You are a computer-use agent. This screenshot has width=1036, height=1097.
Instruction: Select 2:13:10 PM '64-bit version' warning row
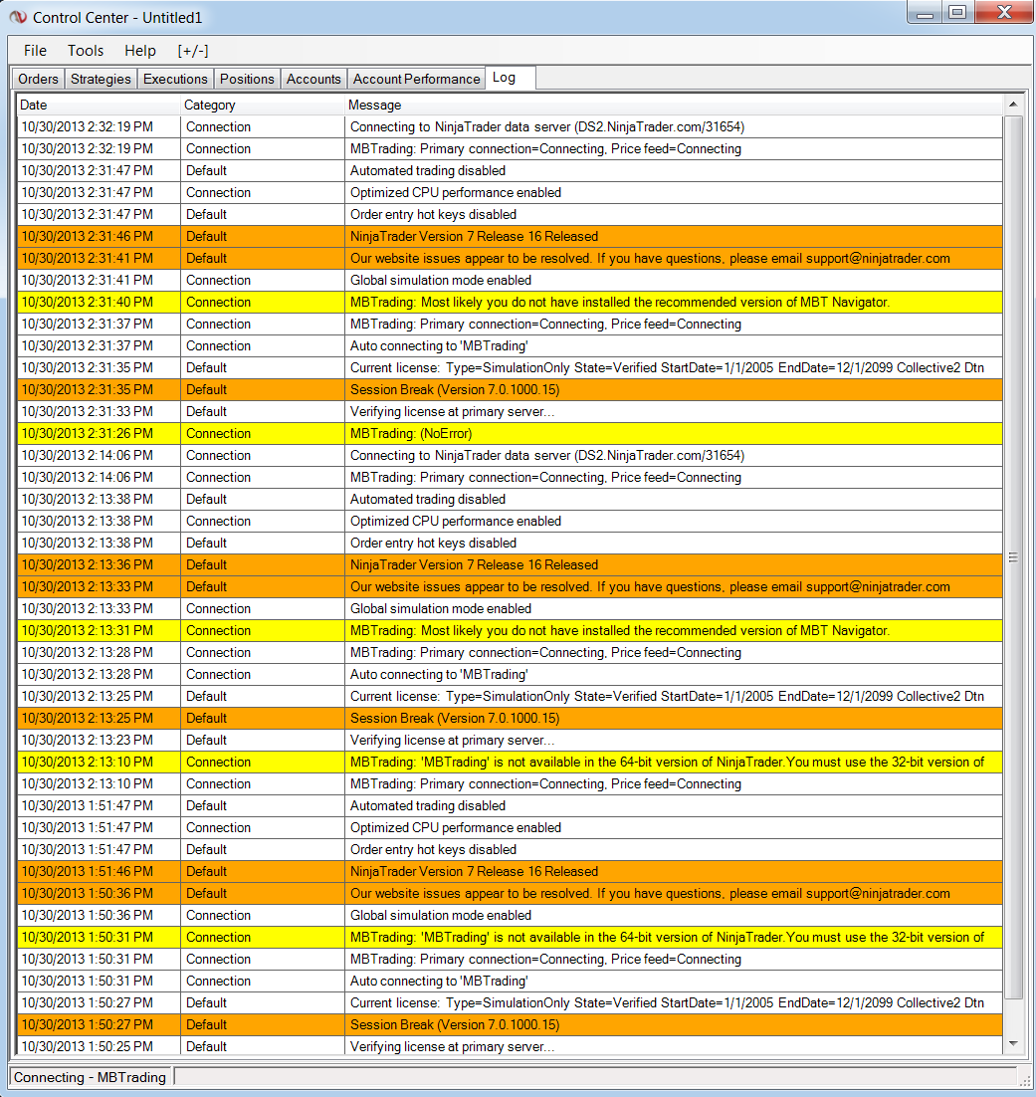510,762
